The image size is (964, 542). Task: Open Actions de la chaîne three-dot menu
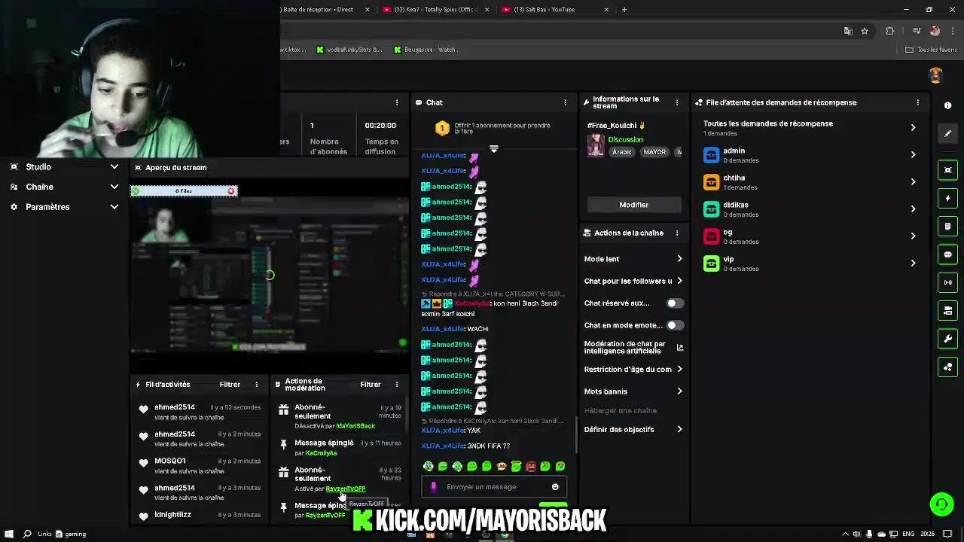[676, 233]
